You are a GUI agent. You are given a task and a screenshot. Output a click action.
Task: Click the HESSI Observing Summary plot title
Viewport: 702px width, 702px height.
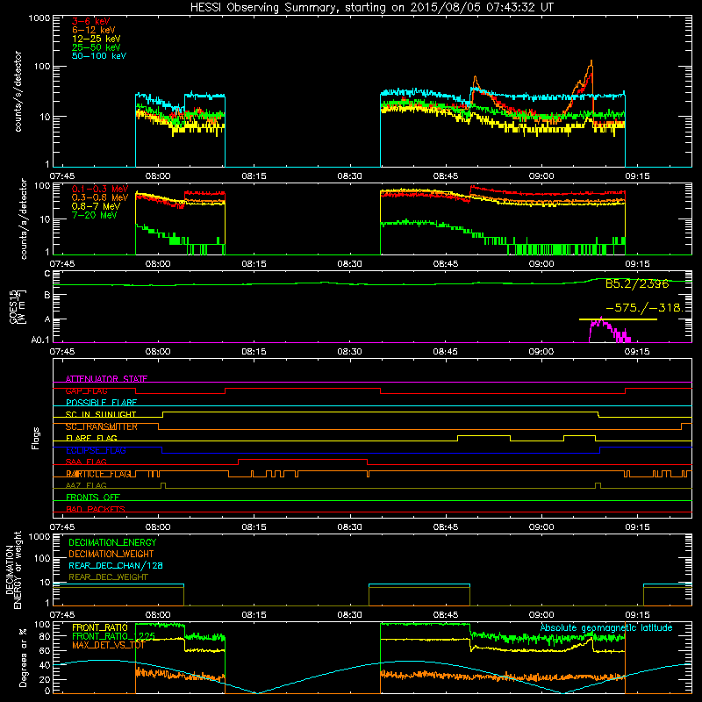tap(372, 8)
